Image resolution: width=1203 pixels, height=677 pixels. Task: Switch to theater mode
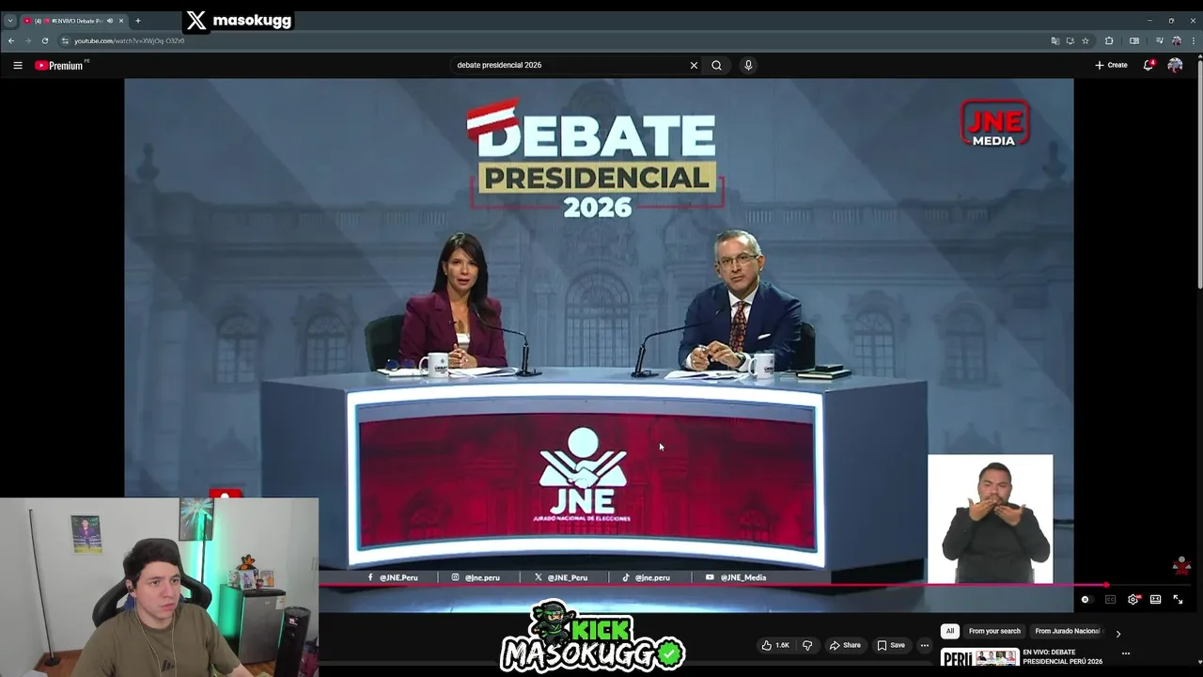click(x=1155, y=599)
